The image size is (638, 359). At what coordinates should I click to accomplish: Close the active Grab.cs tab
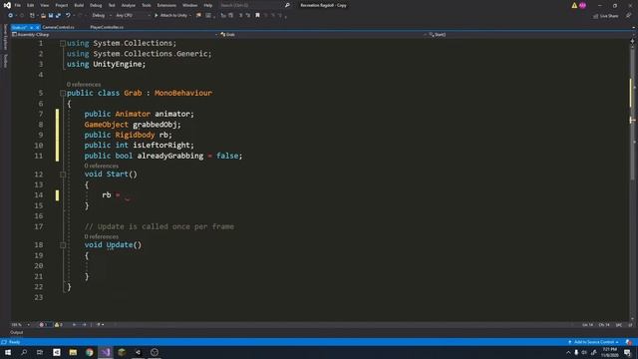click(37, 27)
